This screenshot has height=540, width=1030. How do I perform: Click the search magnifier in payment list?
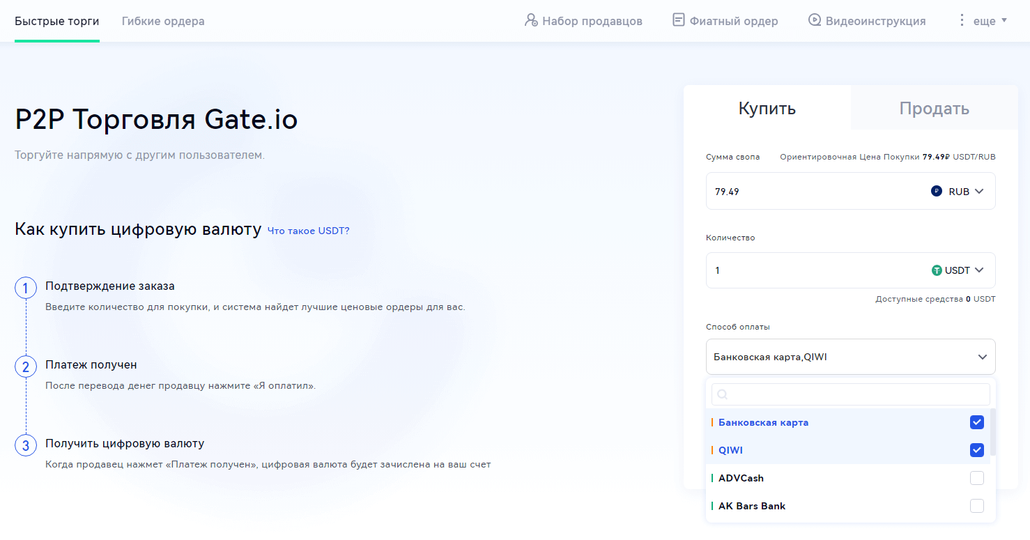pos(723,394)
